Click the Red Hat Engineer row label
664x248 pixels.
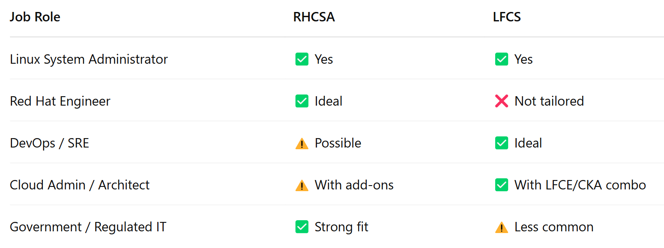[x=60, y=101]
